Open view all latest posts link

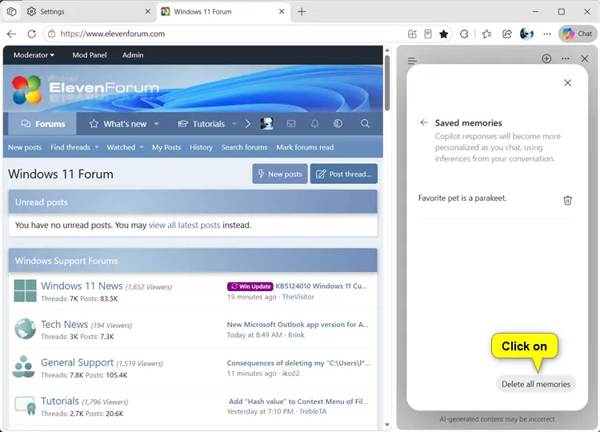(x=184, y=225)
